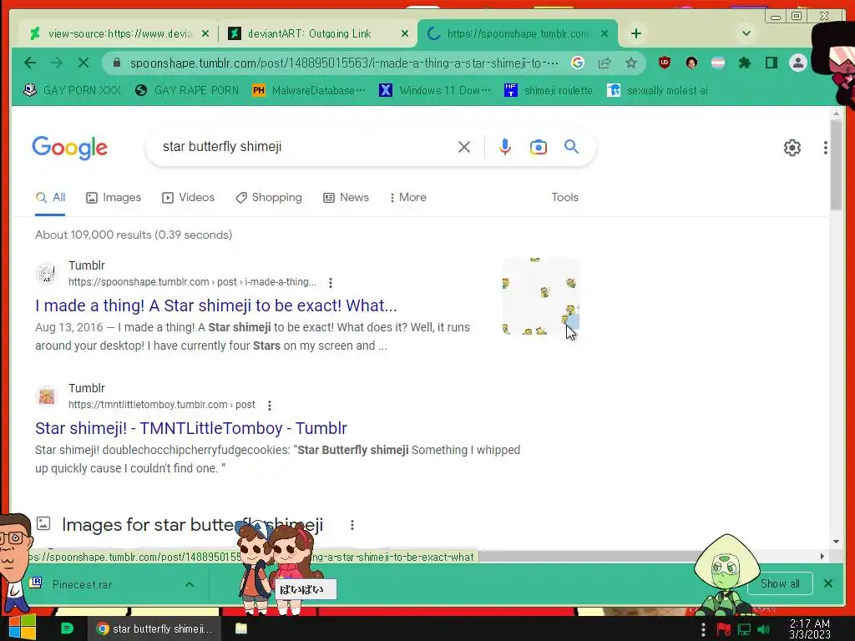Screen dimensions: 855x641
Task: Submit search with magnifying glass icon
Action: (x=571, y=147)
